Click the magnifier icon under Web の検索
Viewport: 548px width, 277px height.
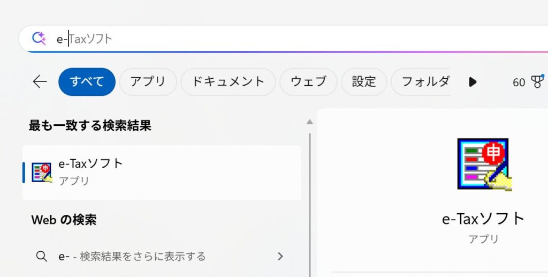click(42, 256)
